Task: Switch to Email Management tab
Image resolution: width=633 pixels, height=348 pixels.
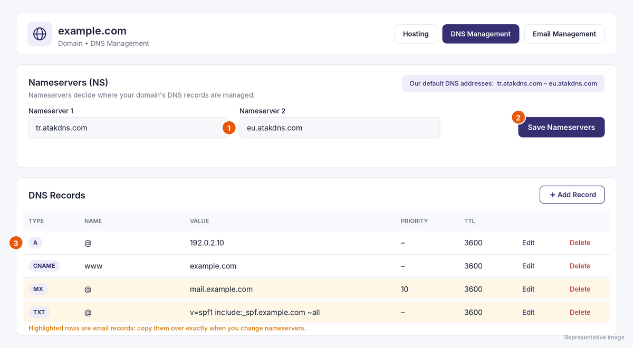Action: click(564, 34)
